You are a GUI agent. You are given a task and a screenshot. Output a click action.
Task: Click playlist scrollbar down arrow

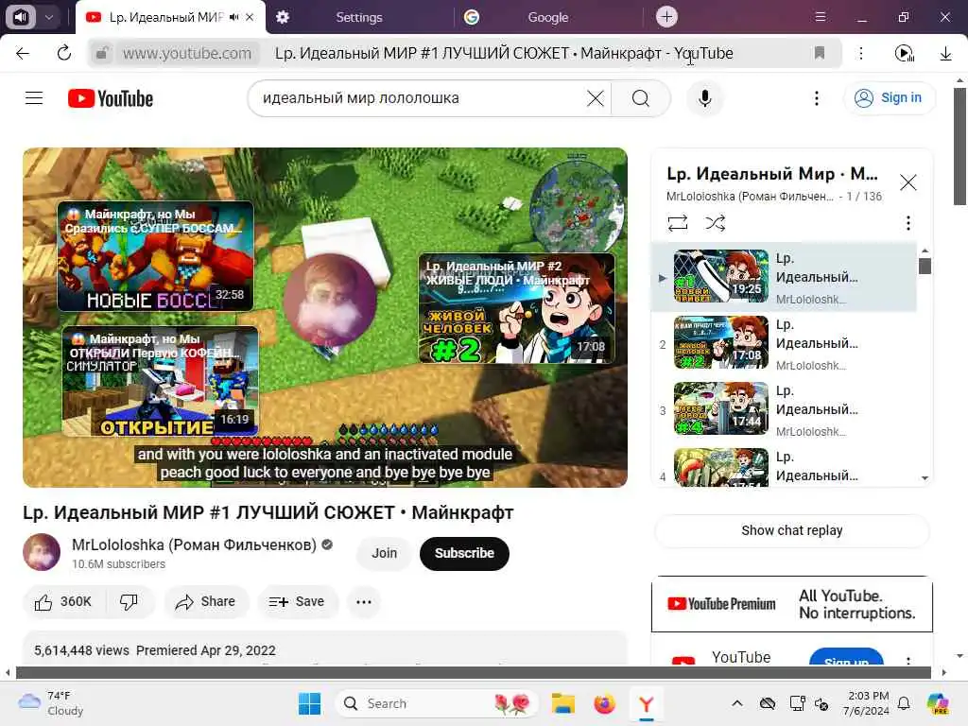[925, 477]
